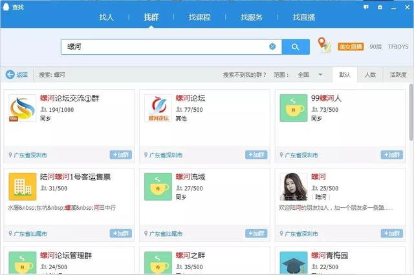Open 漯河论坛交流①群 group avatar

(x=23, y=108)
